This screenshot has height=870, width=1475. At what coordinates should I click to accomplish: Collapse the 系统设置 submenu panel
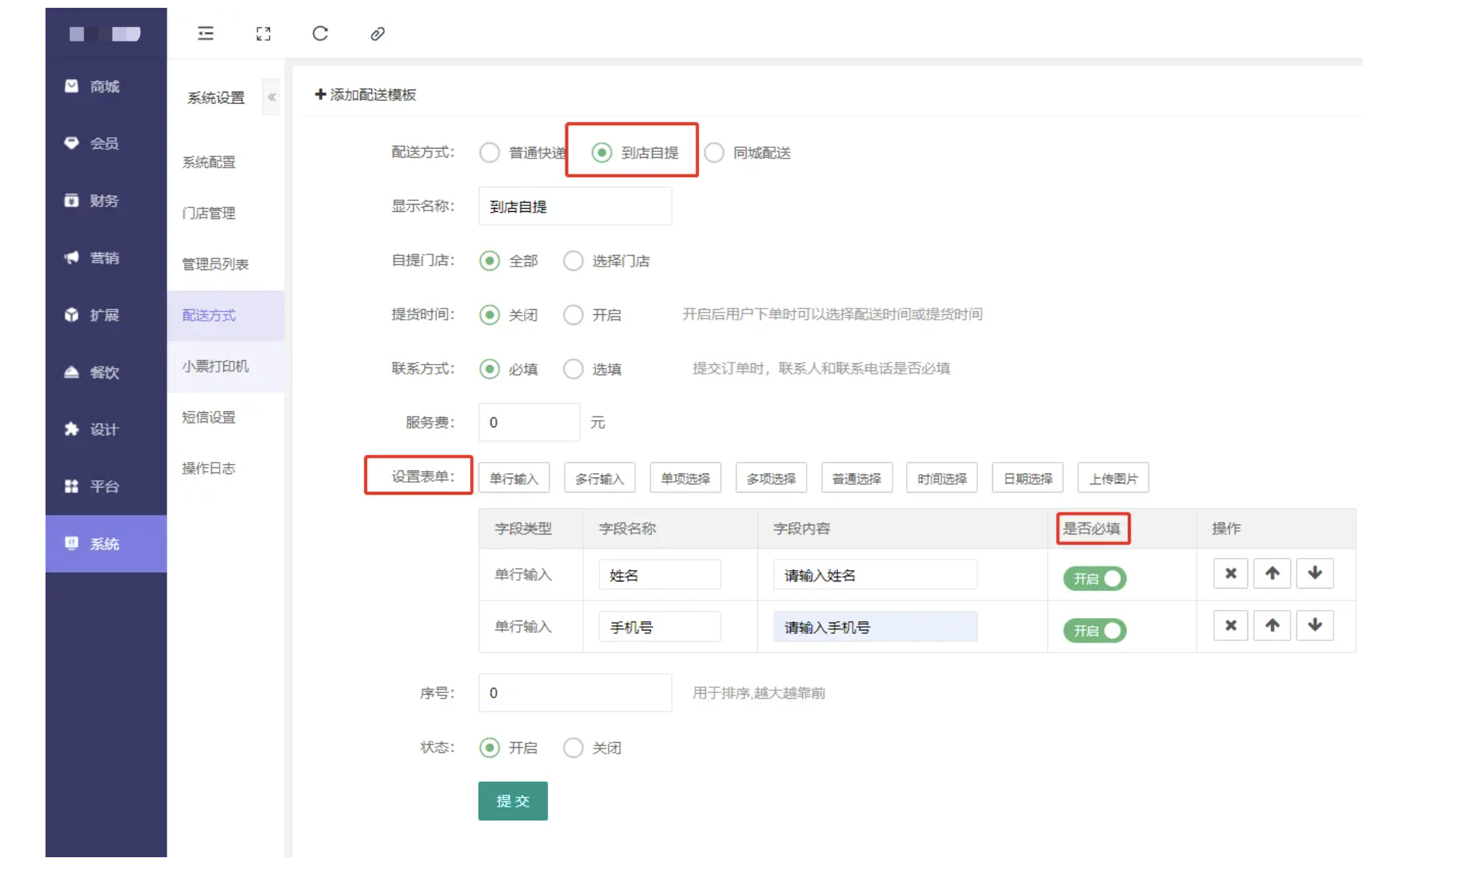(272, 97)
